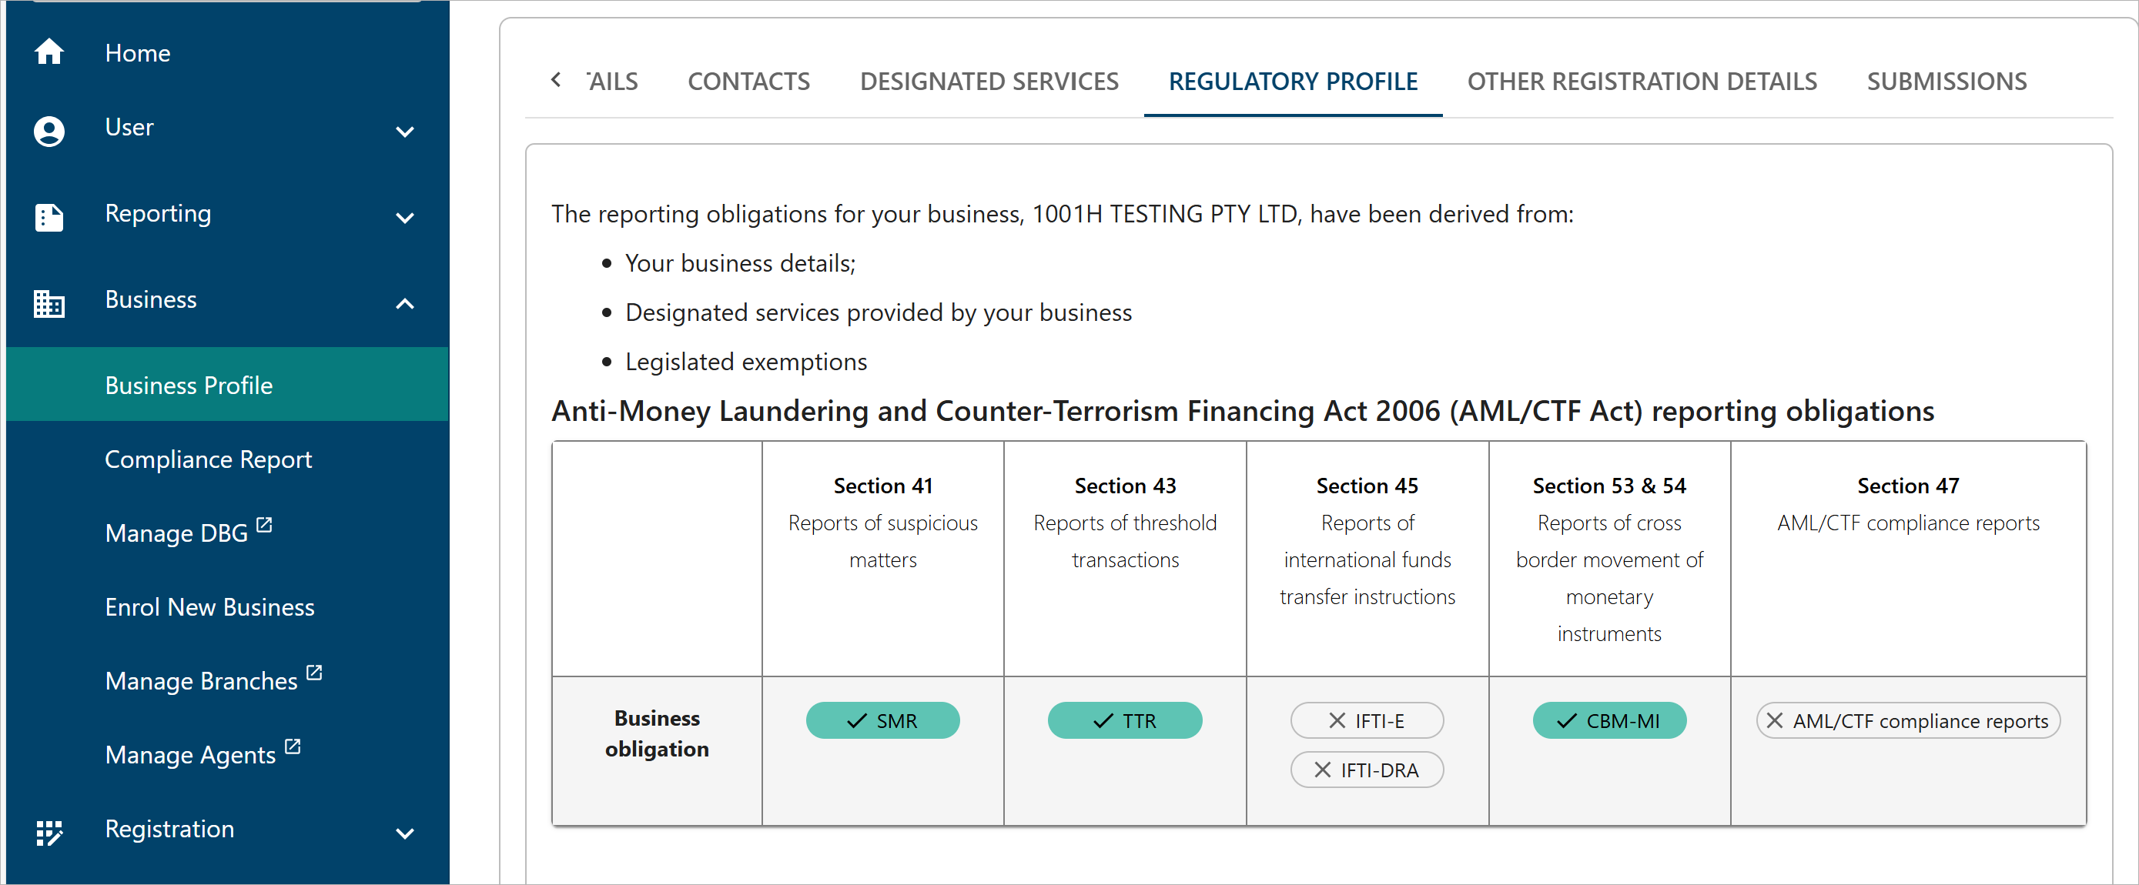Click the Registration grid icon
2139x885 pixels.
coord(49,833)
